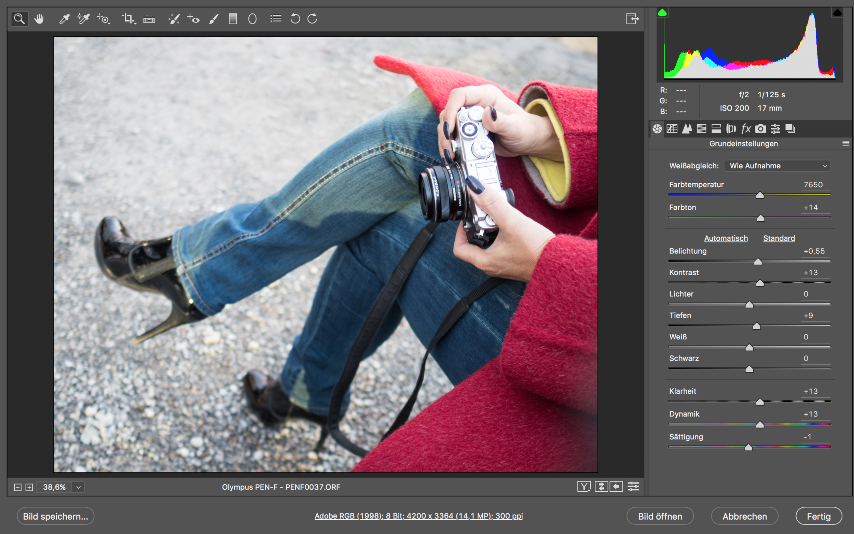Screen dimensions: 854x534
Task: Zoom in with the plus button
Action: 29,487
